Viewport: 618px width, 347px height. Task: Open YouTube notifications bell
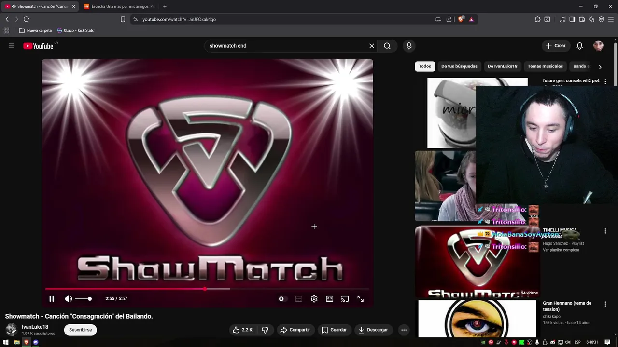pyautogui.click(x=580, y=46)
